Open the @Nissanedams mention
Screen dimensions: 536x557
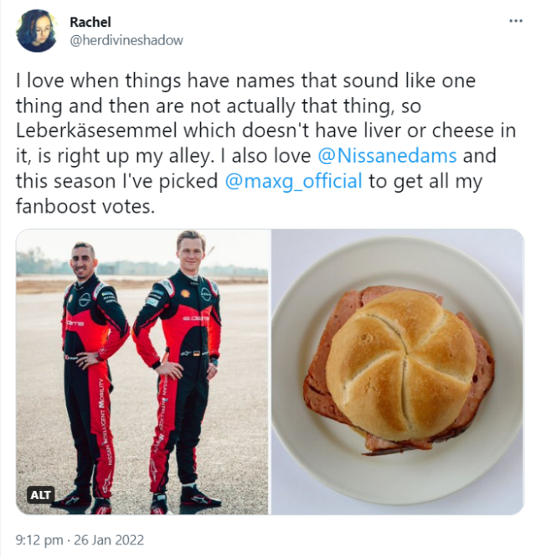tap(387, 156)
